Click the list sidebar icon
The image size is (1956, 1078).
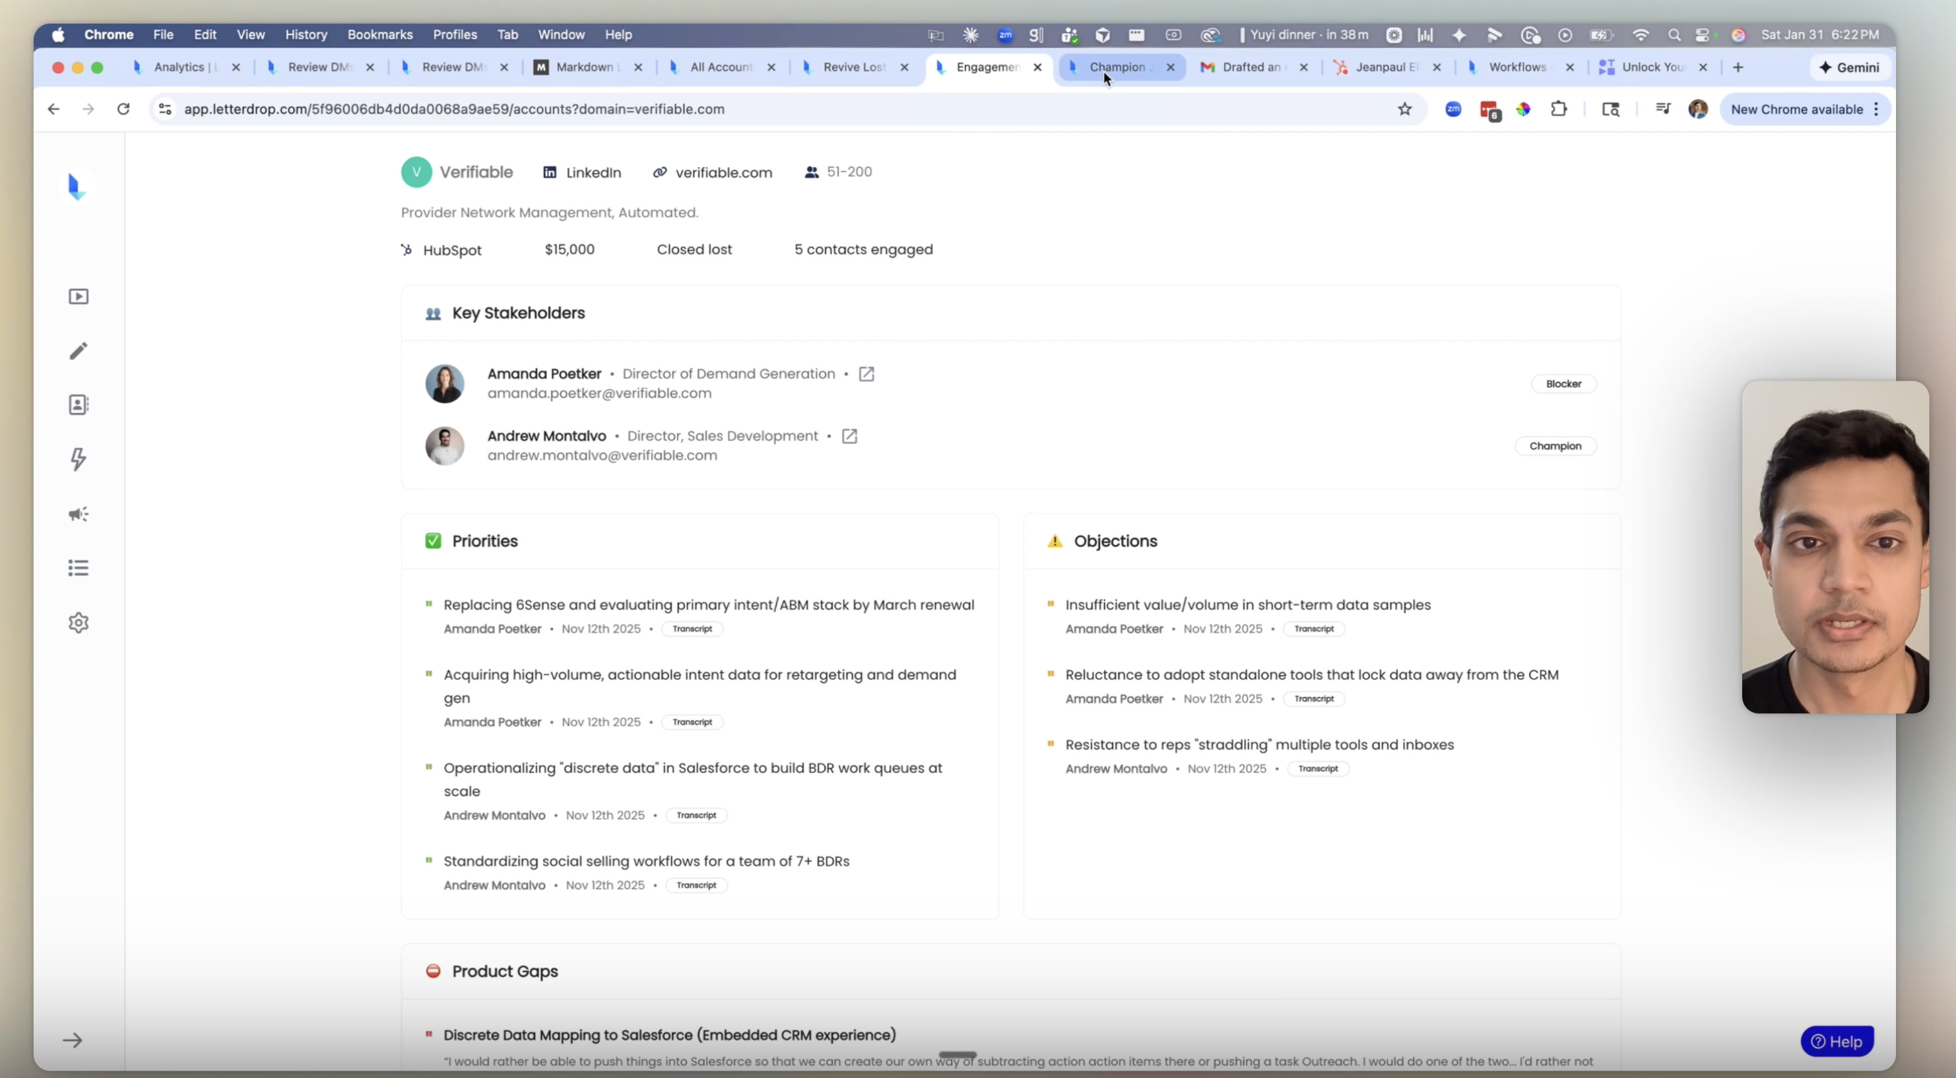pyautogui.click(x=79, y=568)
